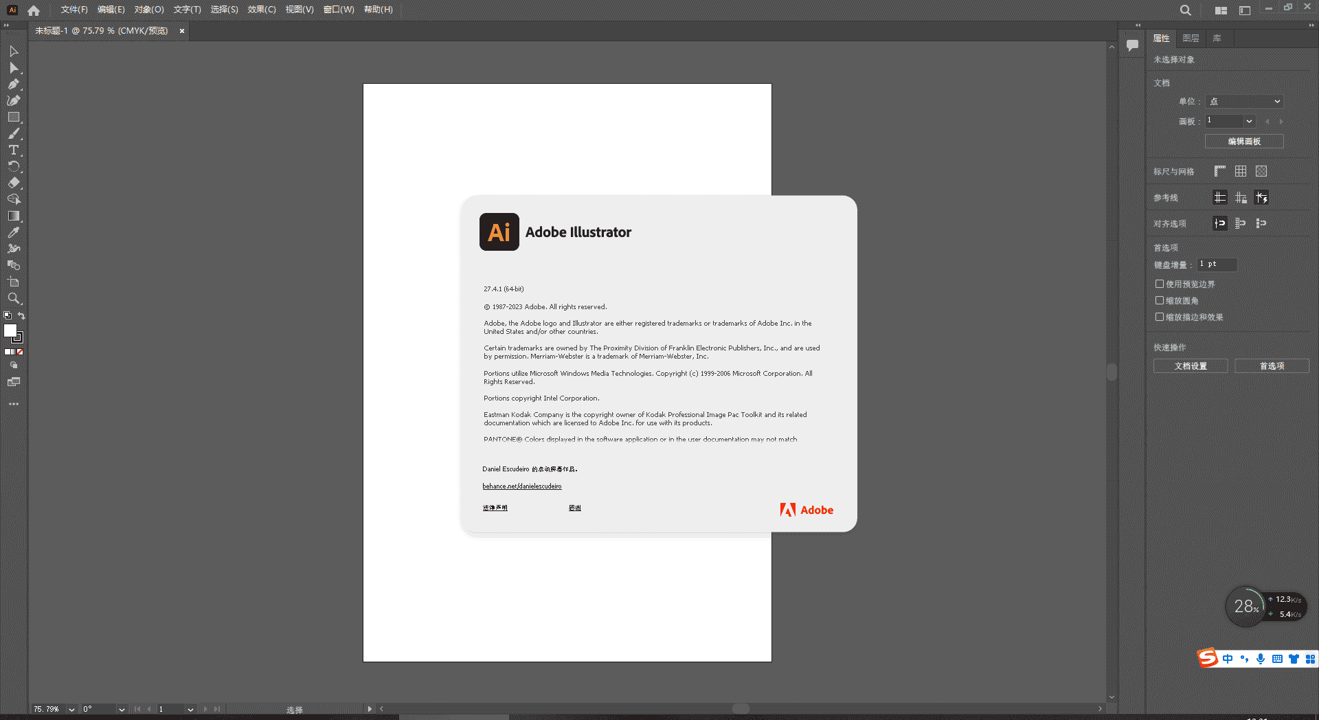The width and height of the screenshot is (1319, 720).
Task: Activate the Rotate tool
Action: (14, 167)
